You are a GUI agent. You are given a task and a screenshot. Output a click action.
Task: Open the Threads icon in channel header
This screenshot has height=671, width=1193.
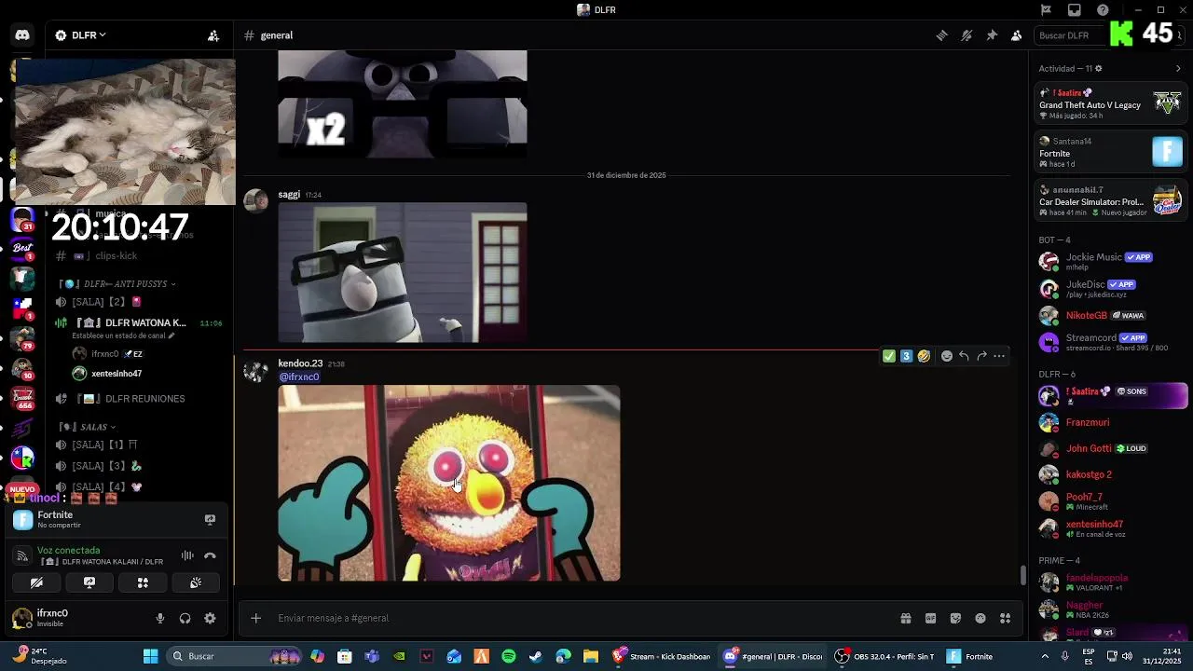click(942, 35)
